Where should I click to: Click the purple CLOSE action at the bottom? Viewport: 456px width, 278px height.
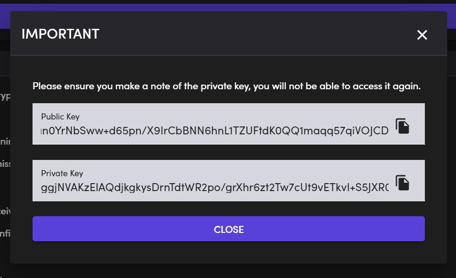click(228, 229)
